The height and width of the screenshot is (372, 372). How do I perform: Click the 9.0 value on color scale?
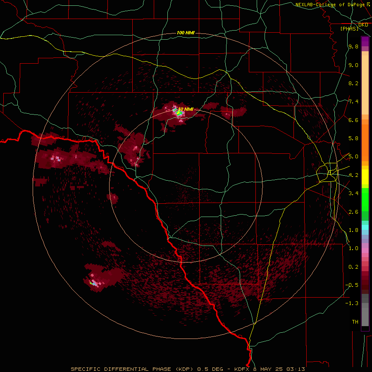[x=353, y=65]
